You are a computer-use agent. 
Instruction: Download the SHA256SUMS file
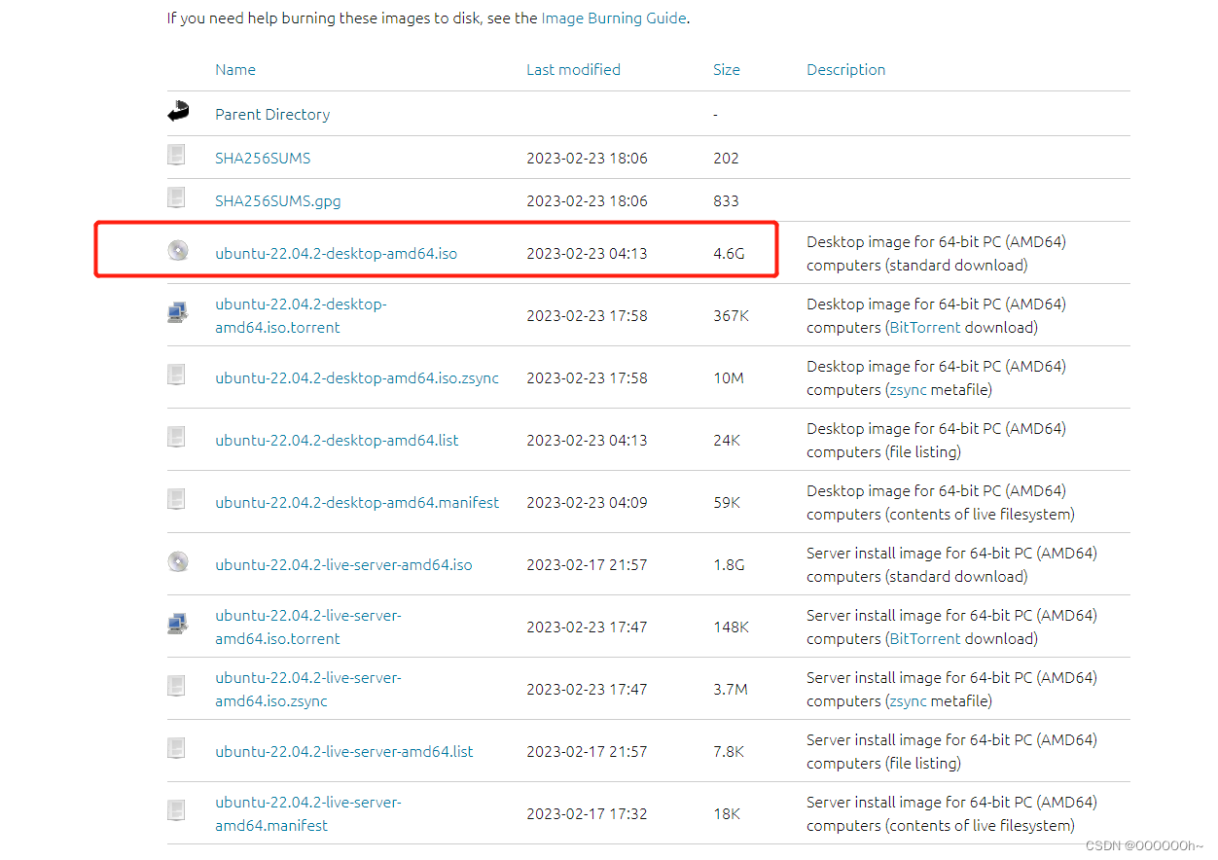pyautogui.click(x=263, y=158)
